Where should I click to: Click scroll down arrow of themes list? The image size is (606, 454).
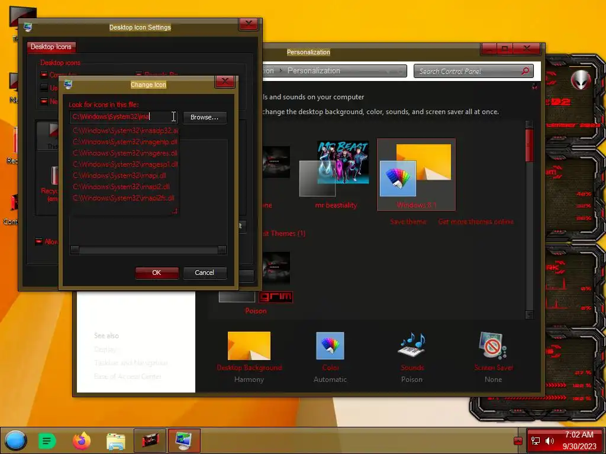[x=530, y=314]
